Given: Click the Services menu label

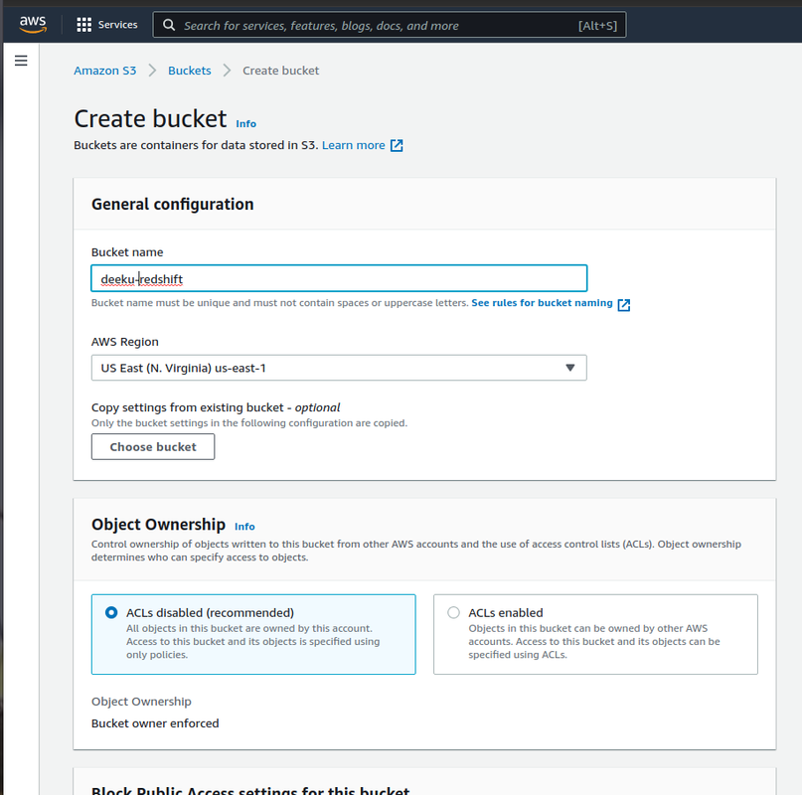Looking at the screenshot, I should (117, 25).
